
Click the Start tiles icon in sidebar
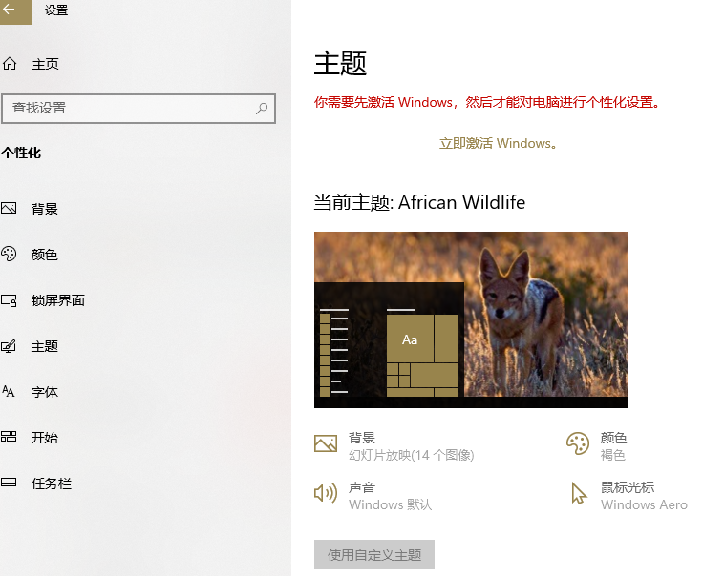(x=10, y=438)
